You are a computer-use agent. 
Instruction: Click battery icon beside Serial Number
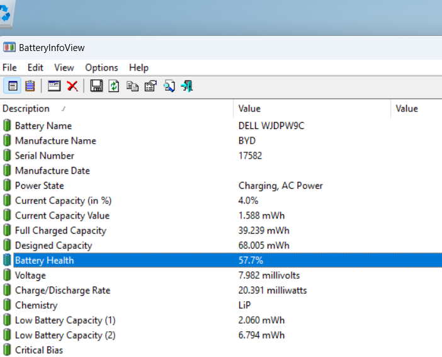coord(7,156)
